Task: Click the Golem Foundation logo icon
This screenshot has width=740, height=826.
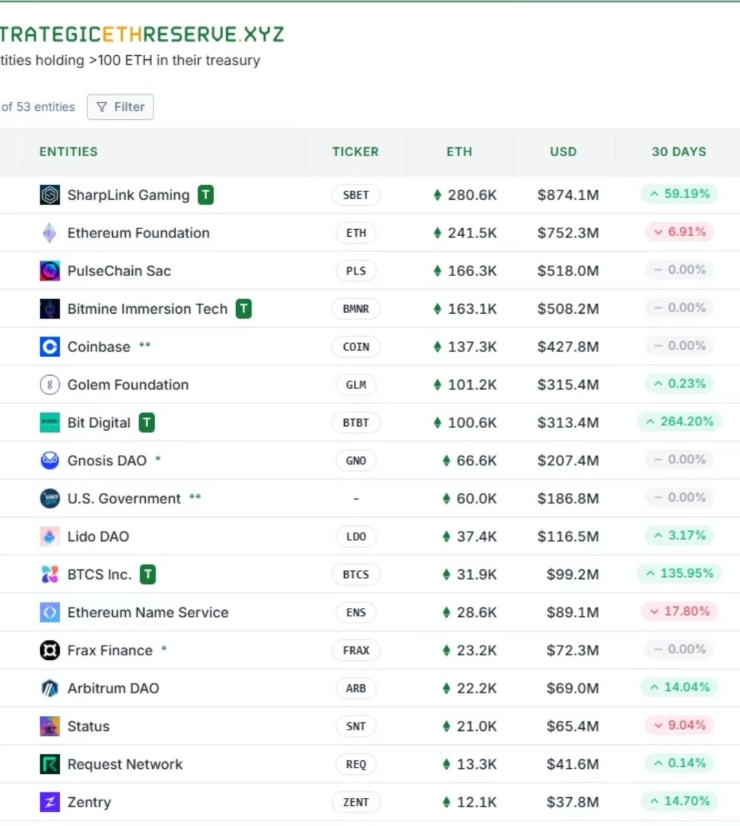Action: 50,385
